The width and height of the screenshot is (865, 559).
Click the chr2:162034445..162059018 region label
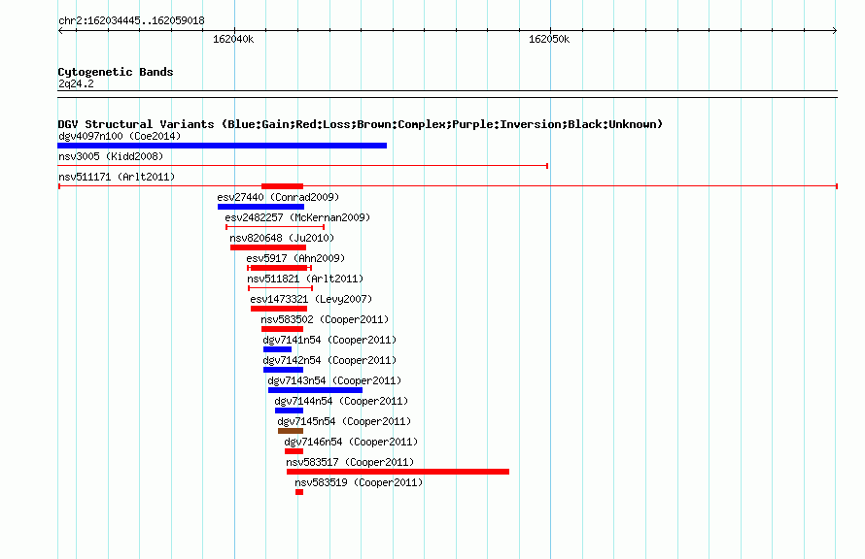point(131,20)
